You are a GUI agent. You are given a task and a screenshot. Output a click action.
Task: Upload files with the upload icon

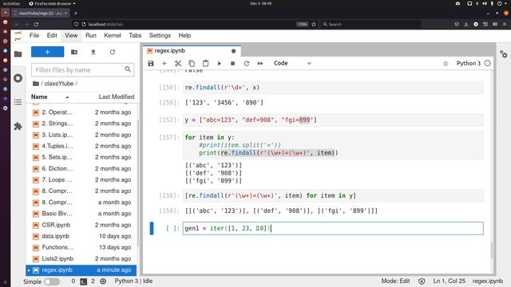point(93,52)
